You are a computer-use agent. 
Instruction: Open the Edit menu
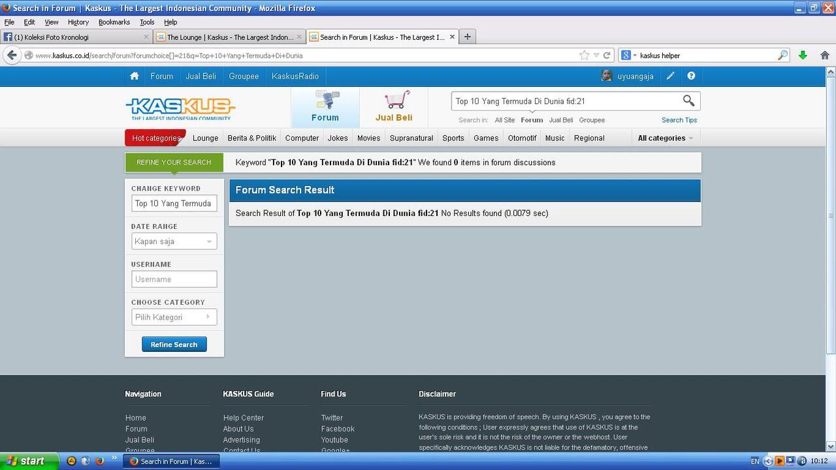29,22
